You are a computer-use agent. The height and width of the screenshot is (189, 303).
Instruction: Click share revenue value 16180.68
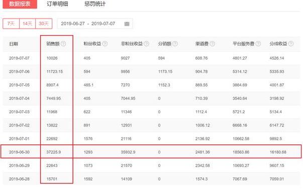278,152
